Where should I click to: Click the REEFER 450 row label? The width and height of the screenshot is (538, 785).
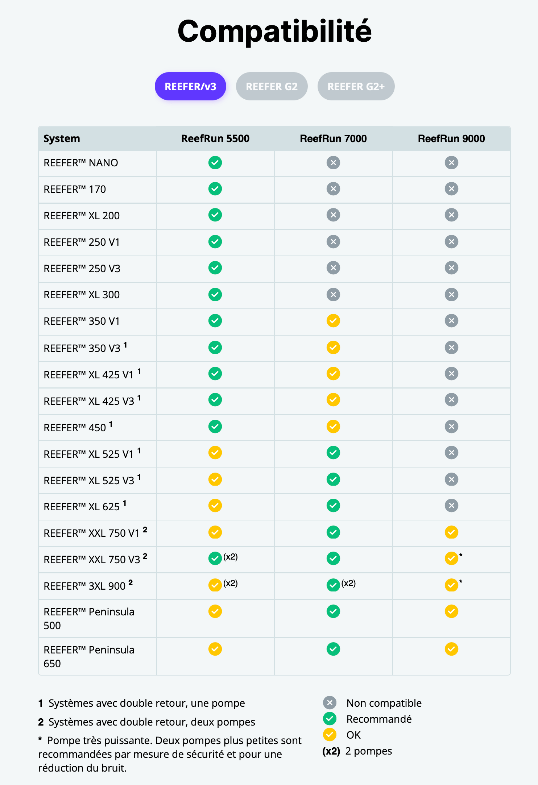(x=78, y=427)
